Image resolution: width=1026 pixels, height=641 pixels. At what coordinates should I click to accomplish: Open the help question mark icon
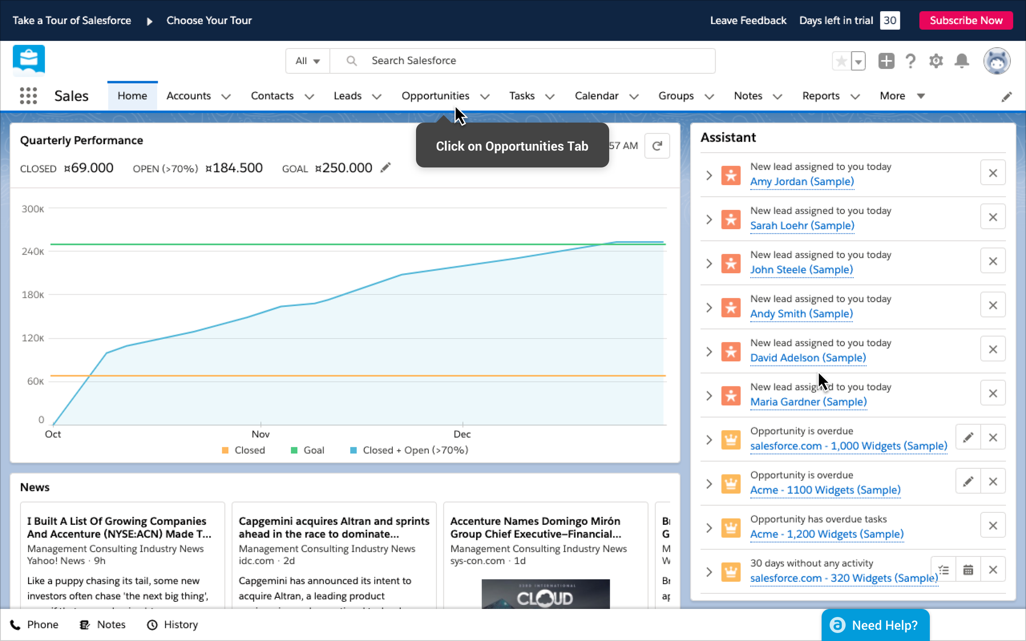point(911,61)
